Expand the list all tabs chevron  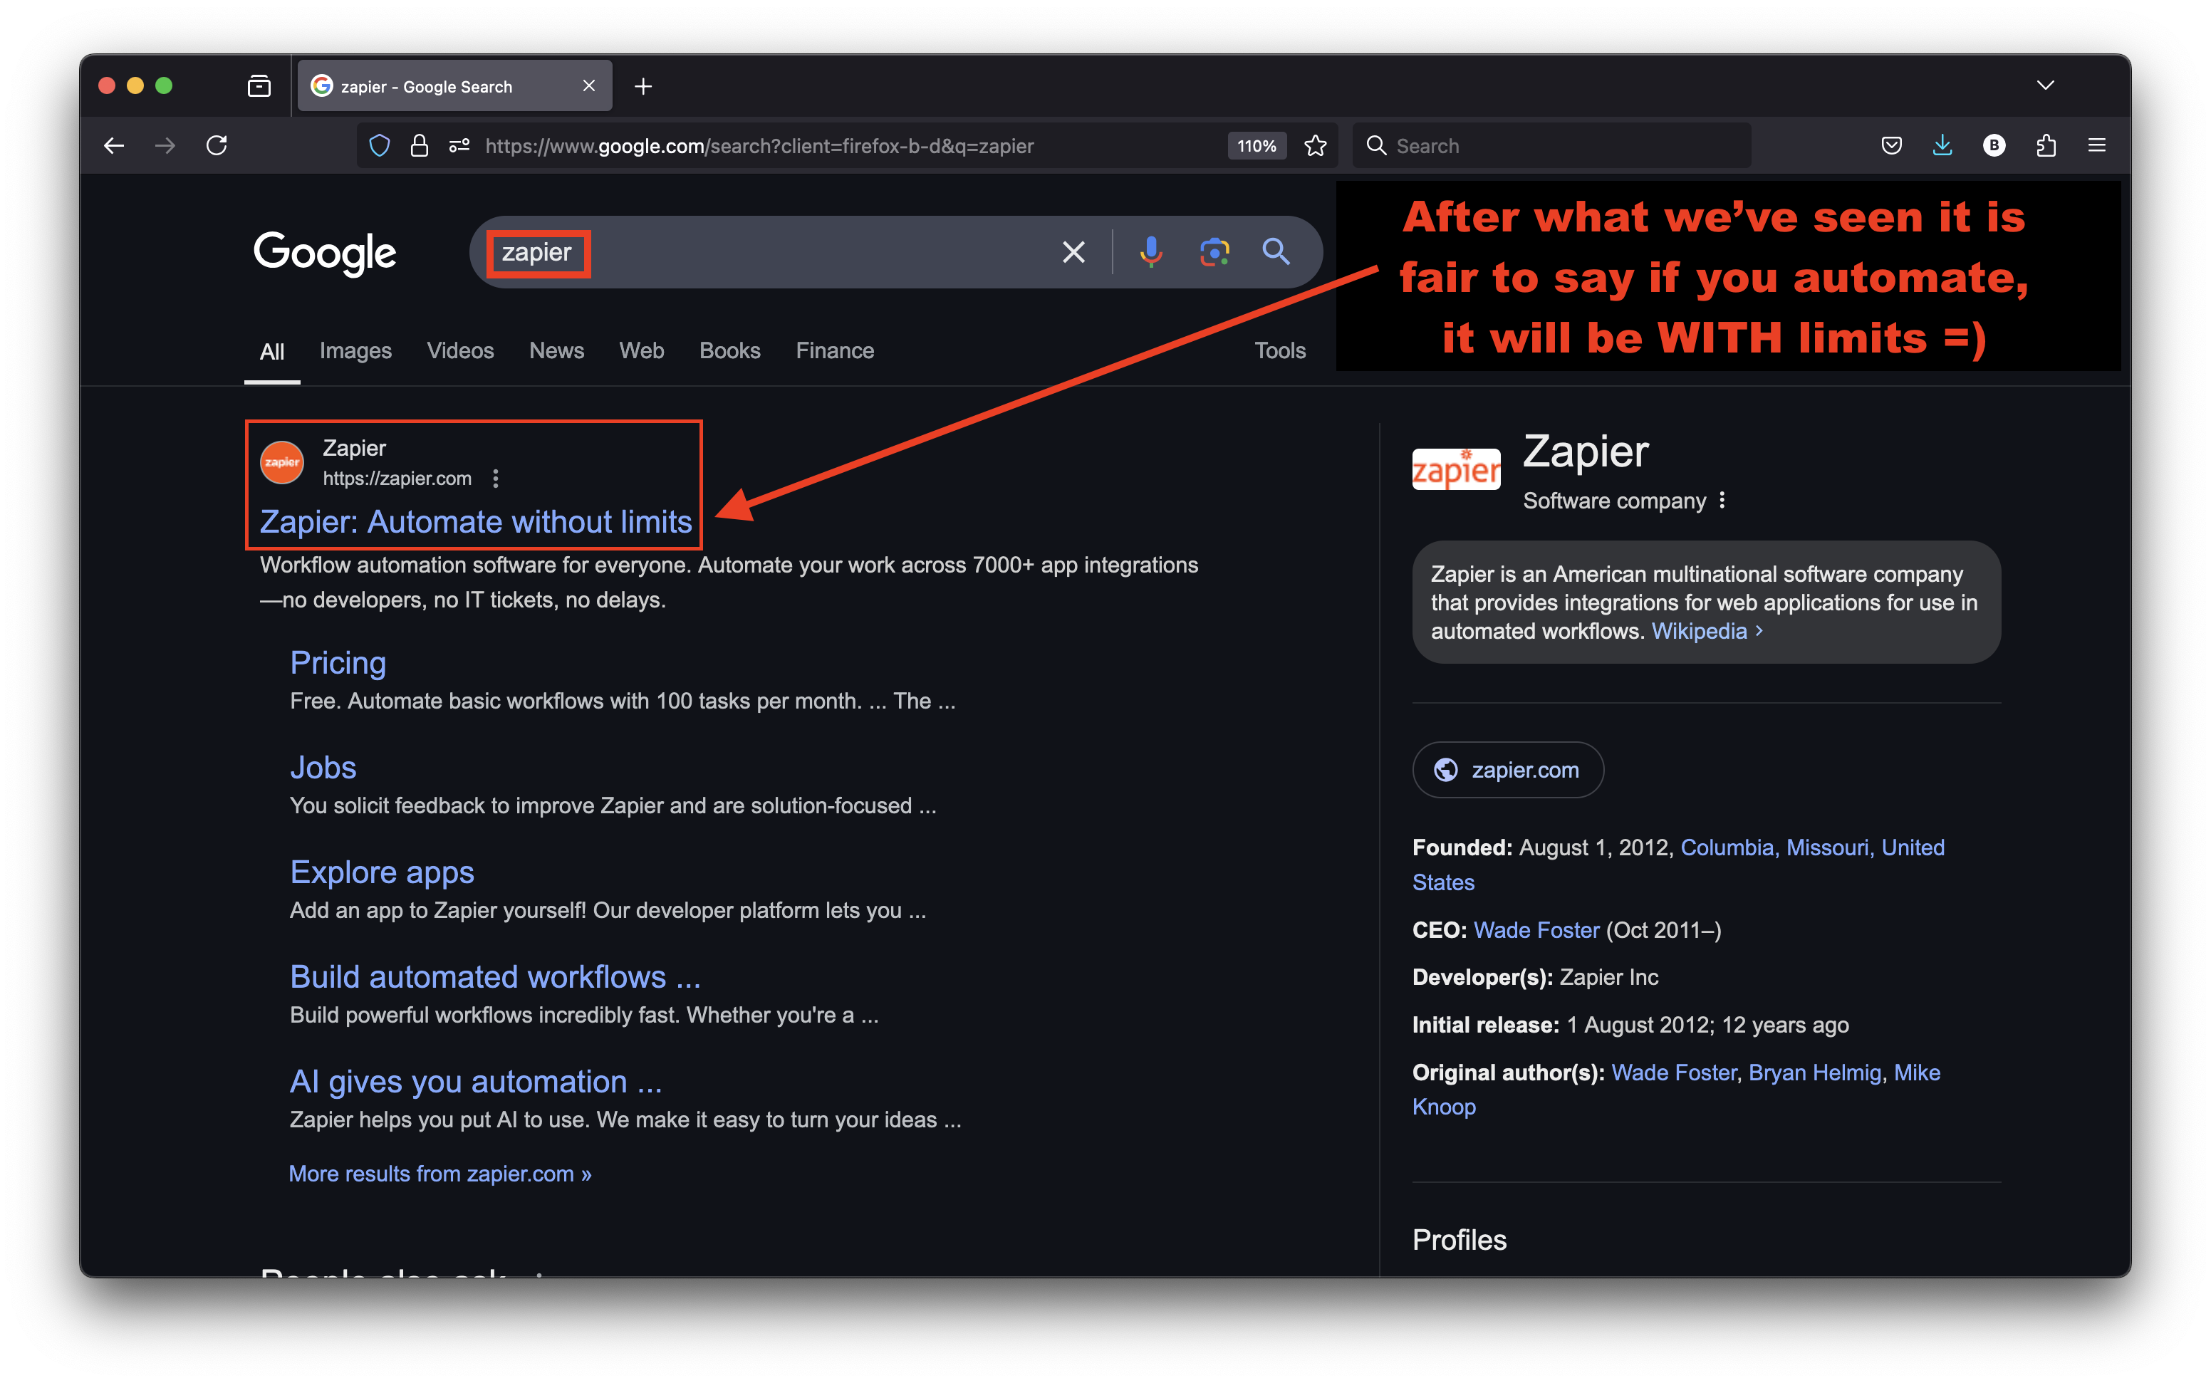[x=2046, y=85]
